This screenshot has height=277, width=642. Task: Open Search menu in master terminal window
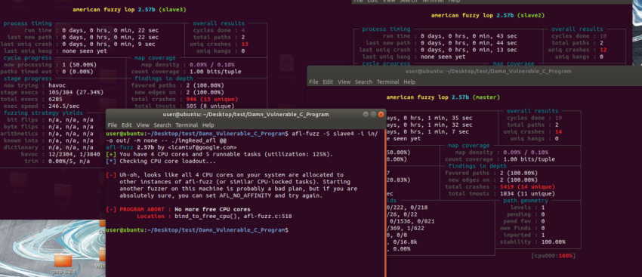pyautogui.click(x=363, y=82)
